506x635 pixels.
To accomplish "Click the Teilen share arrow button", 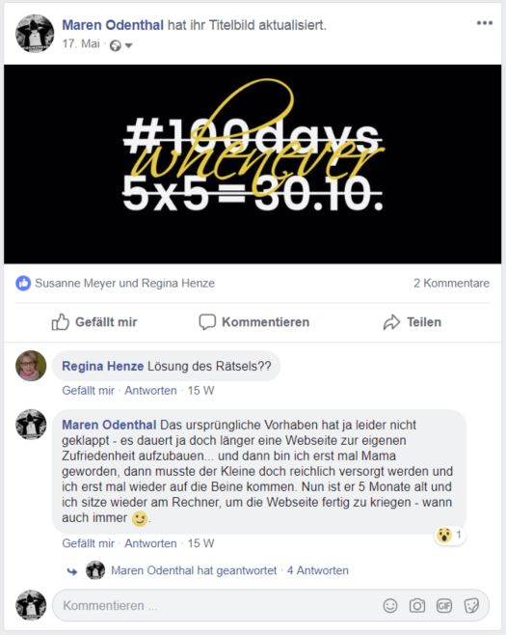I will click(x=413, y=322).
